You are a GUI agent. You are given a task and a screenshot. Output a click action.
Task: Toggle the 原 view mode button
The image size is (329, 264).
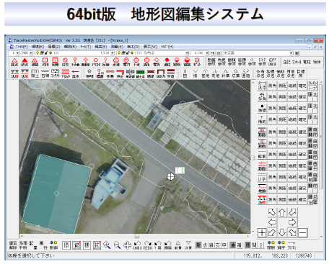[x=66, y=245]
